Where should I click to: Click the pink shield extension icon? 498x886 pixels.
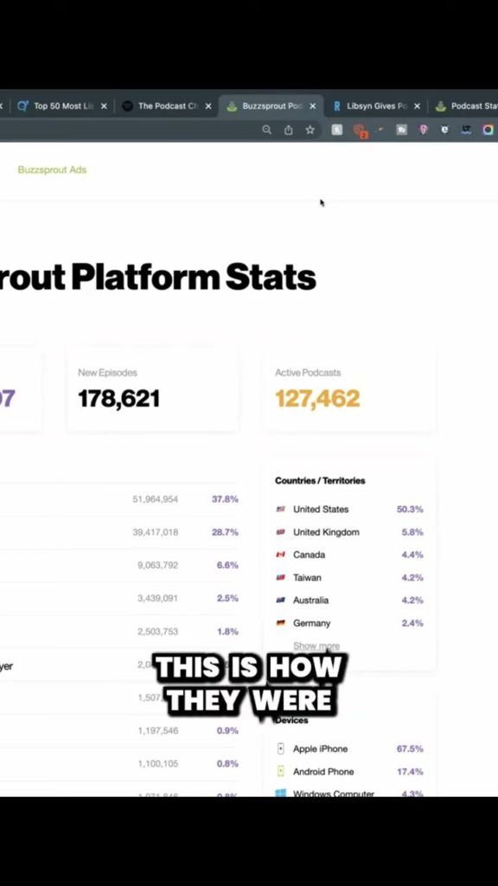click(x=423, y=130)
